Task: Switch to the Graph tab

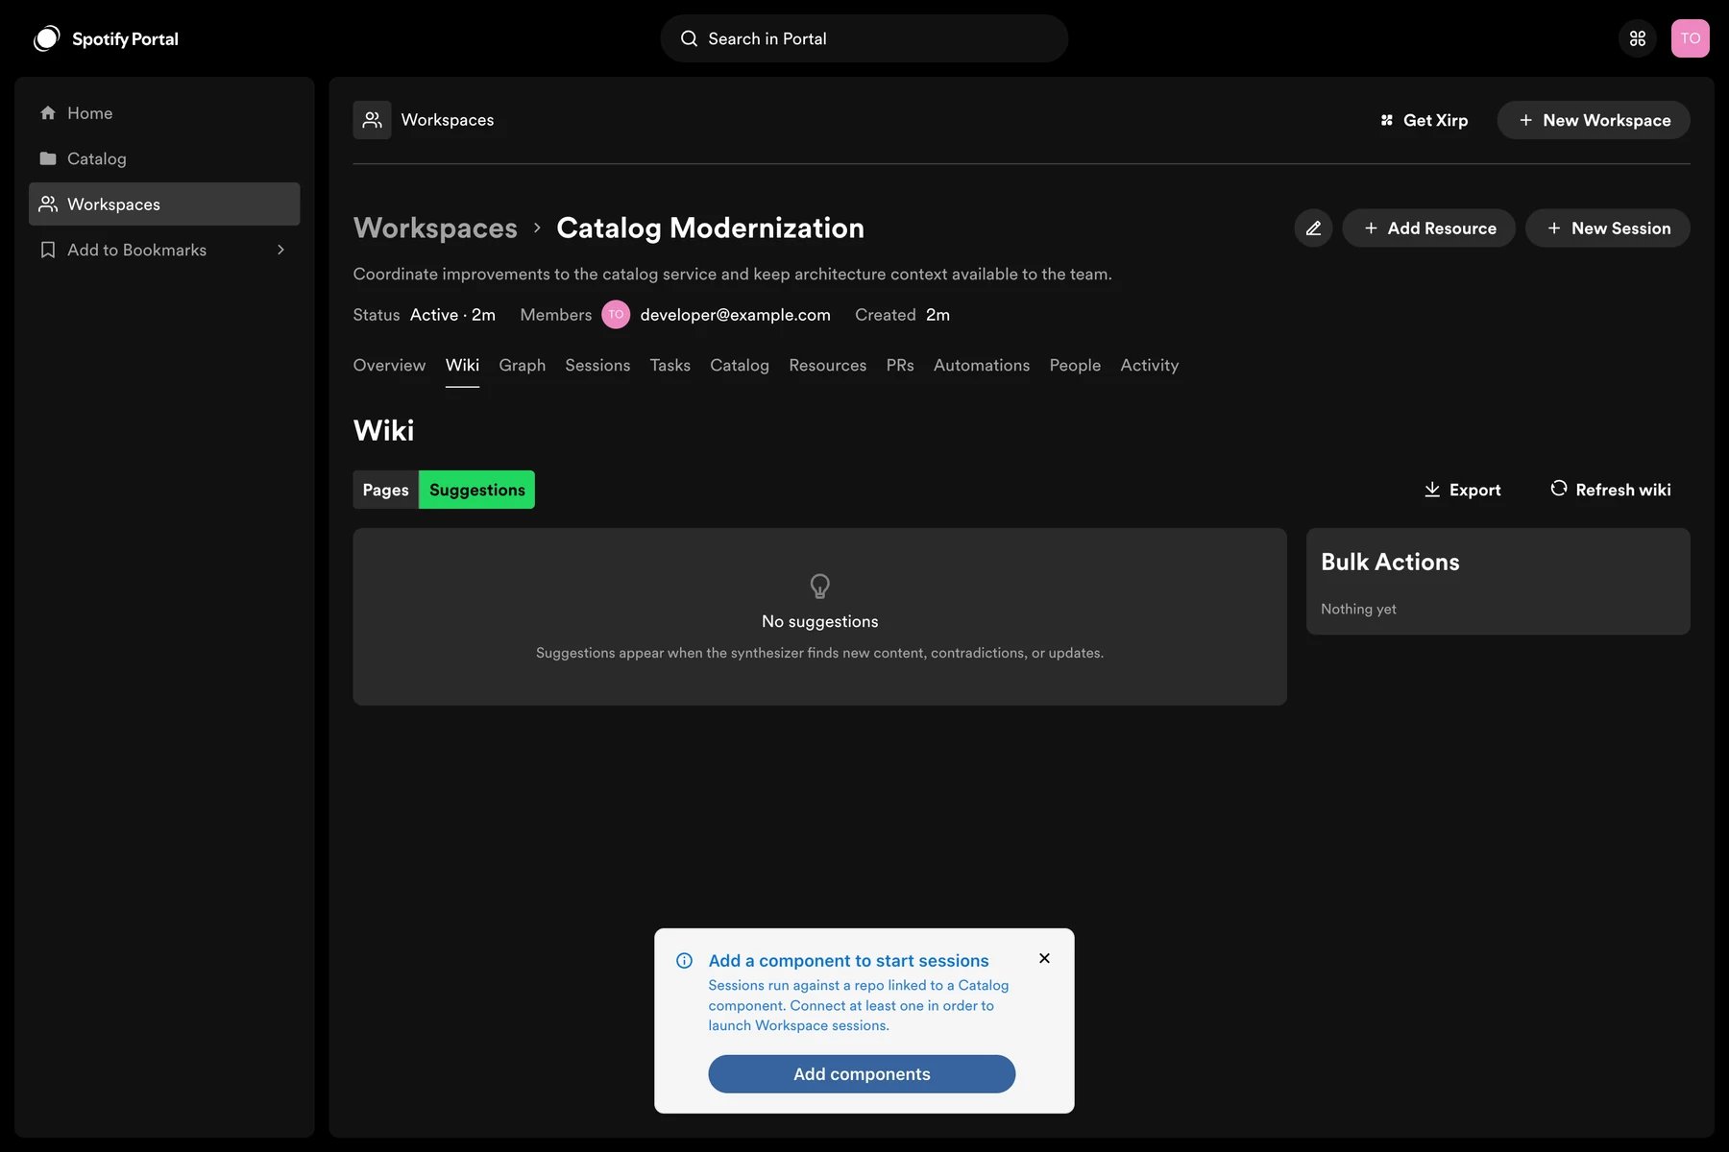Action: point(522,366)
